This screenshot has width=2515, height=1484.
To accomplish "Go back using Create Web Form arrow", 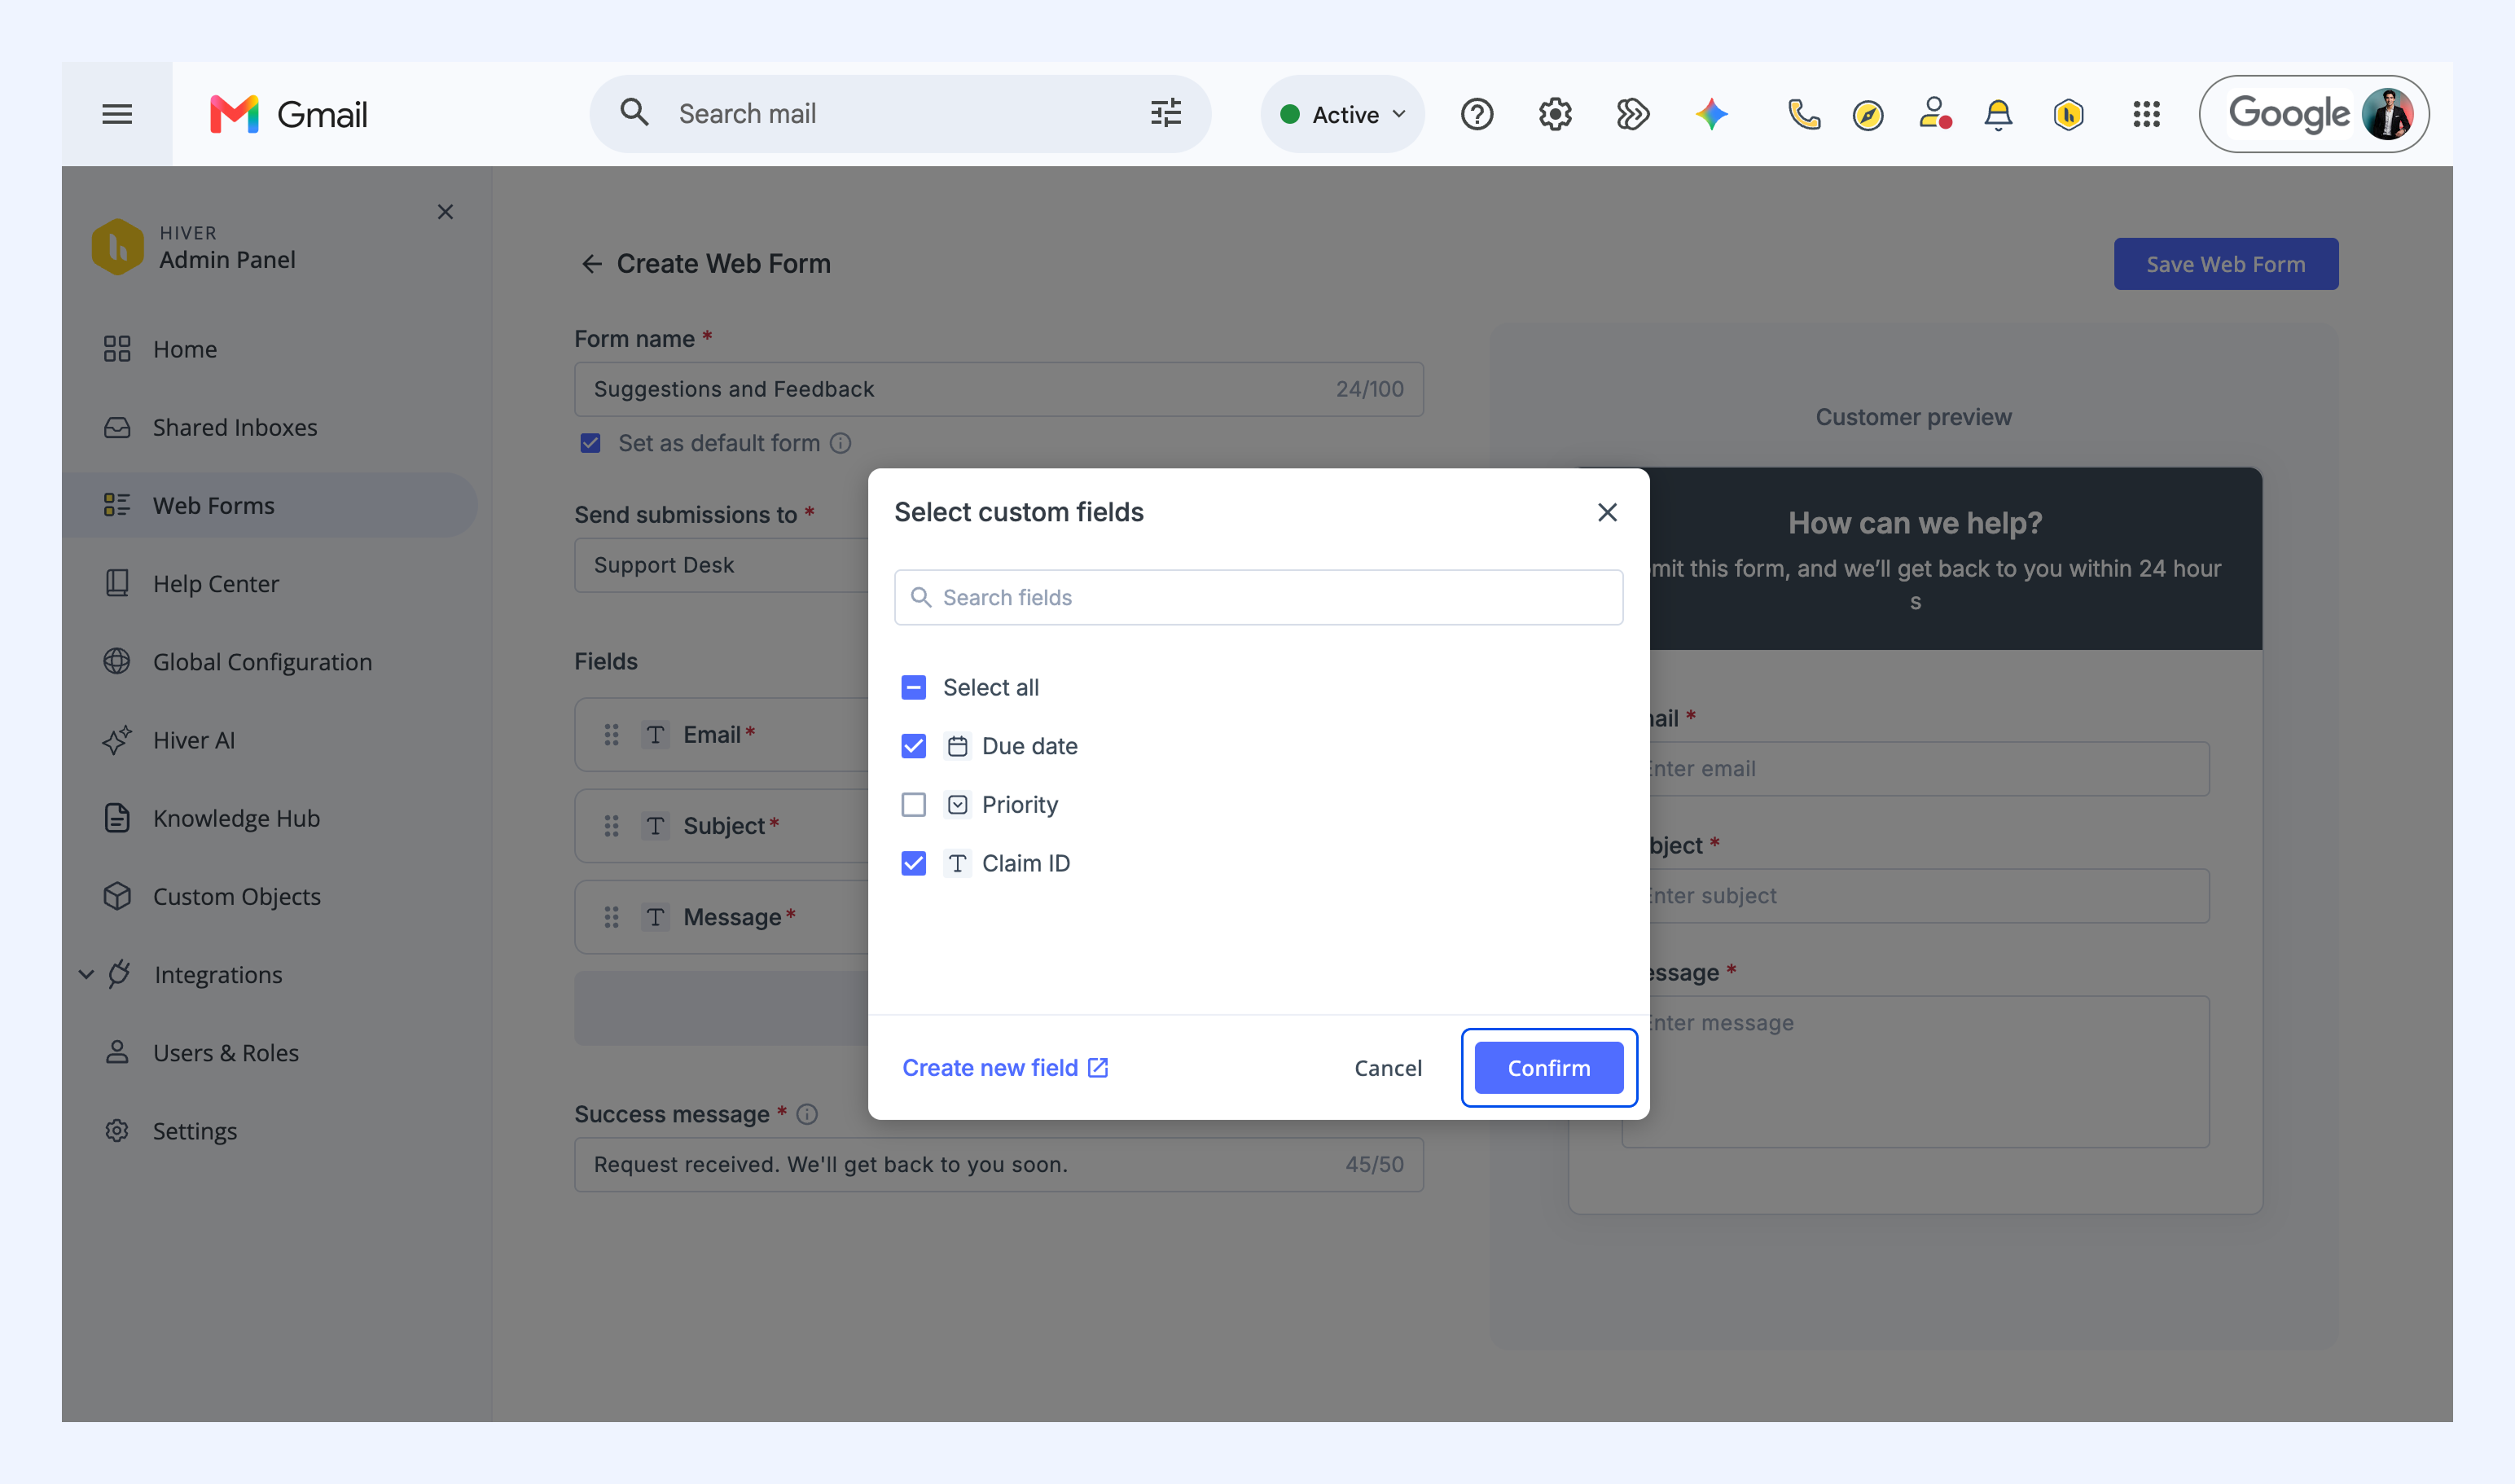I will [x=592, y=264].
